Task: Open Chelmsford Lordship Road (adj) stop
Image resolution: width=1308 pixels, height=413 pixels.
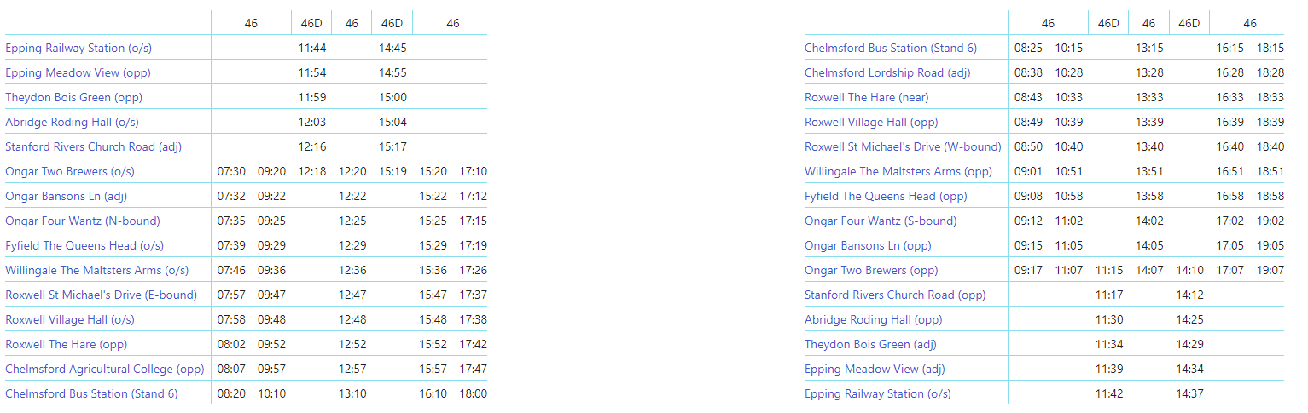Action: (887, 72)
